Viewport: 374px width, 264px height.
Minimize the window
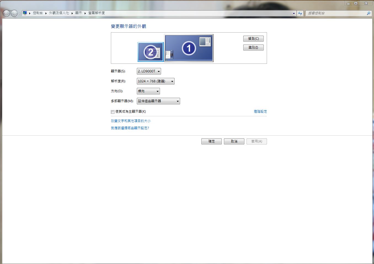348,3
